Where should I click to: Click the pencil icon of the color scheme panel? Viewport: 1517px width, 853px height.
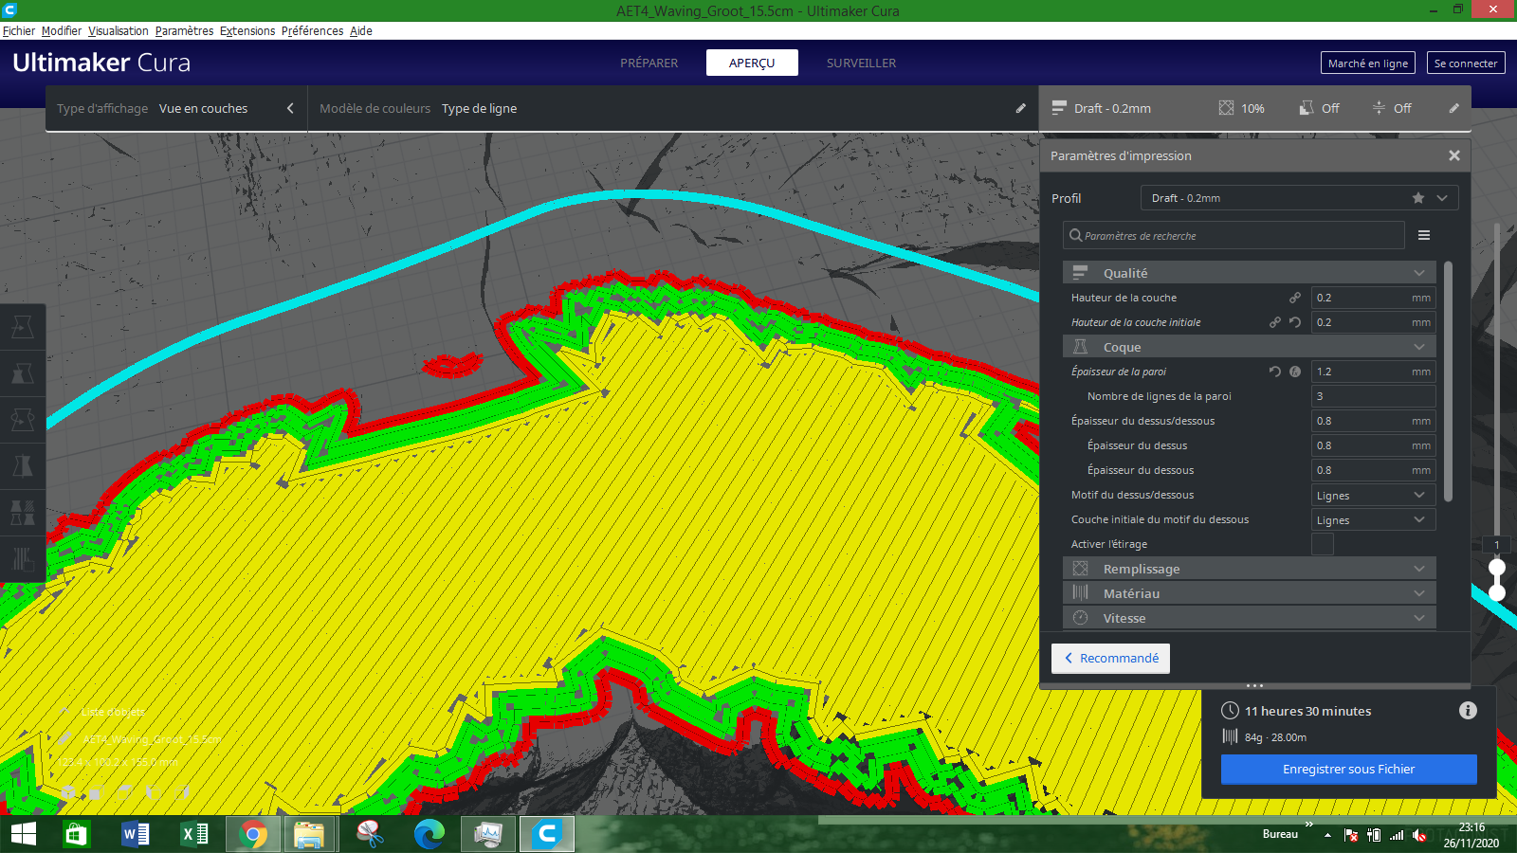click(x=1021, y=108)
